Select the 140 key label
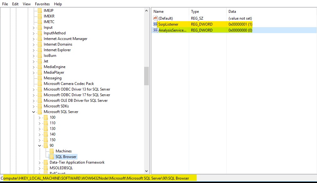The width and height of the screenshot is (317, 183). pyautogui.click(x=53, y=134)
